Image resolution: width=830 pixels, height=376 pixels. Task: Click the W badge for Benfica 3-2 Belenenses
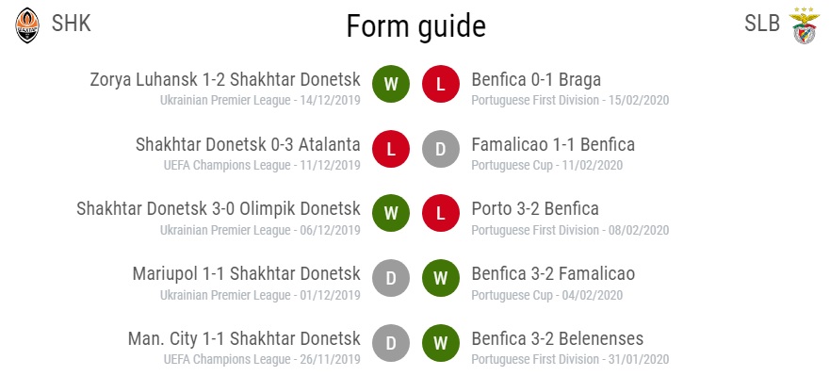[440, 343]
